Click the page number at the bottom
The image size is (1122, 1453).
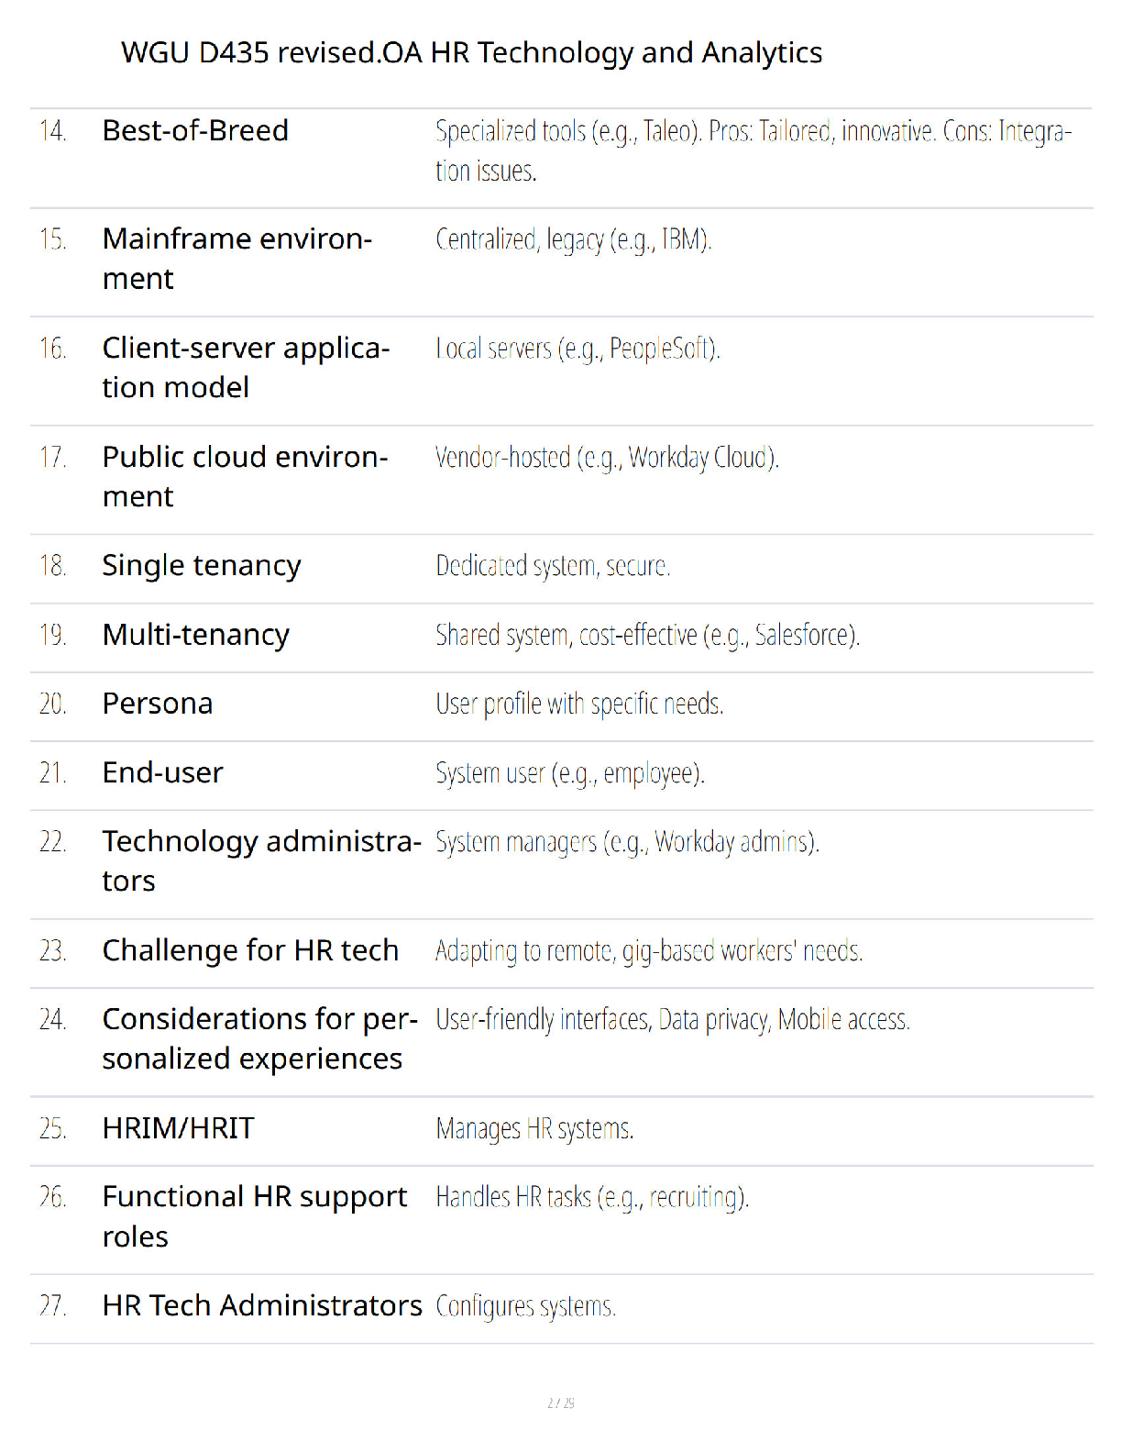(561, 1403)
